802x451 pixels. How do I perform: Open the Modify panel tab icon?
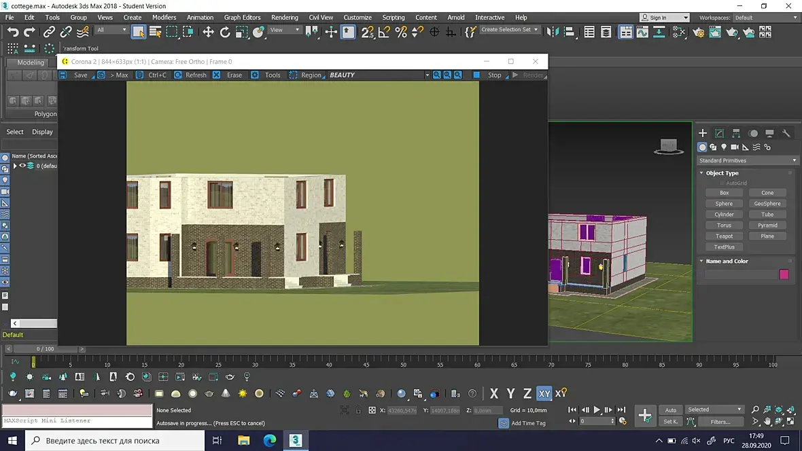719,133
